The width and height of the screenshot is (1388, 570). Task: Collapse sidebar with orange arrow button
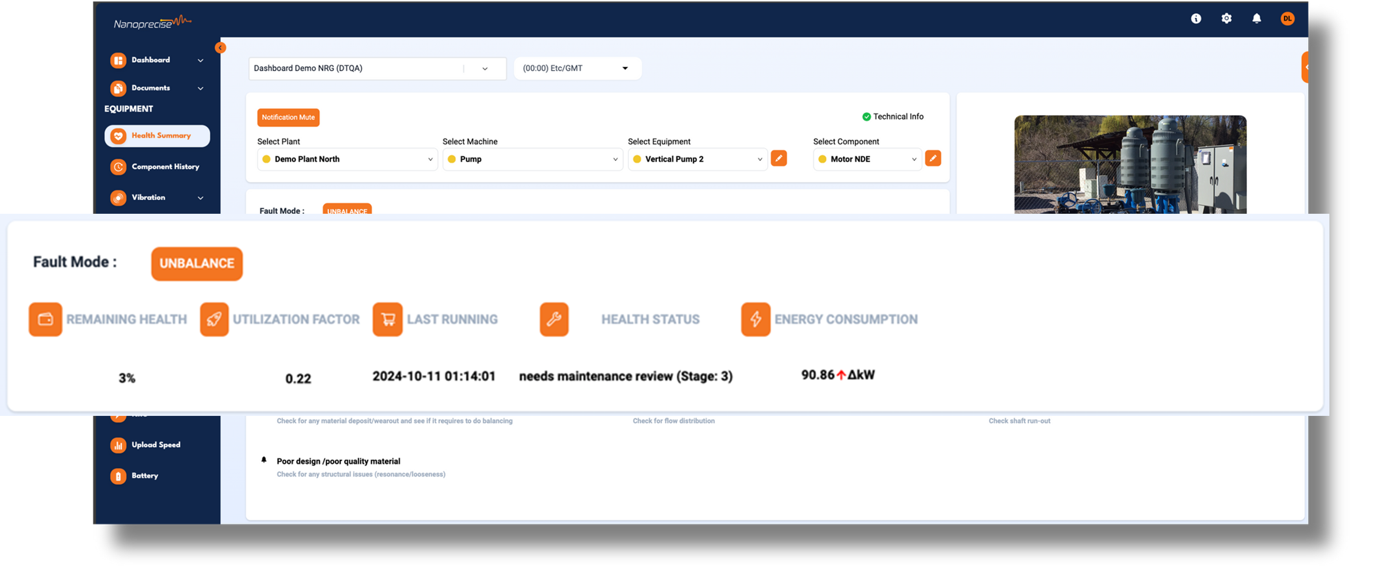coord(220,48)
